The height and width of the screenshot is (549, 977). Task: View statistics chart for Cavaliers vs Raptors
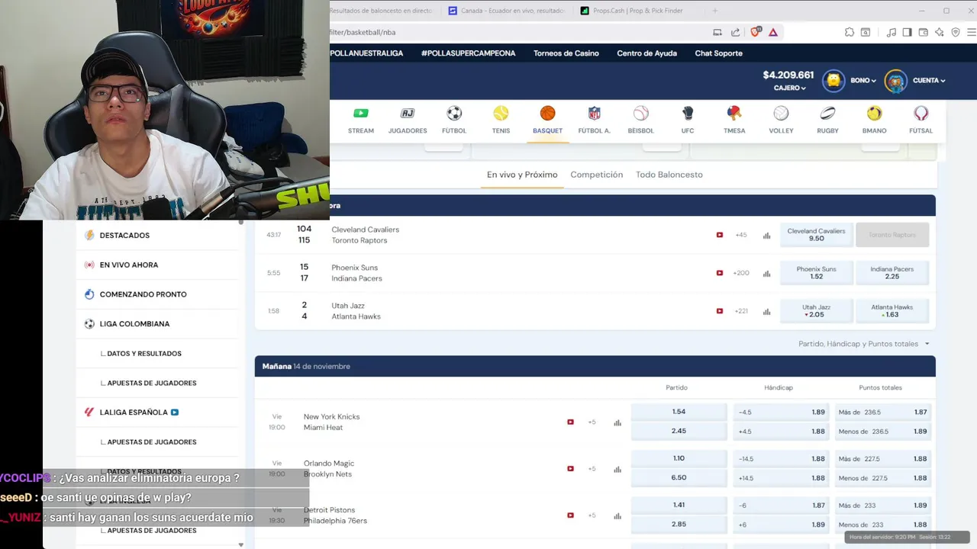click(x=766, y=235)
